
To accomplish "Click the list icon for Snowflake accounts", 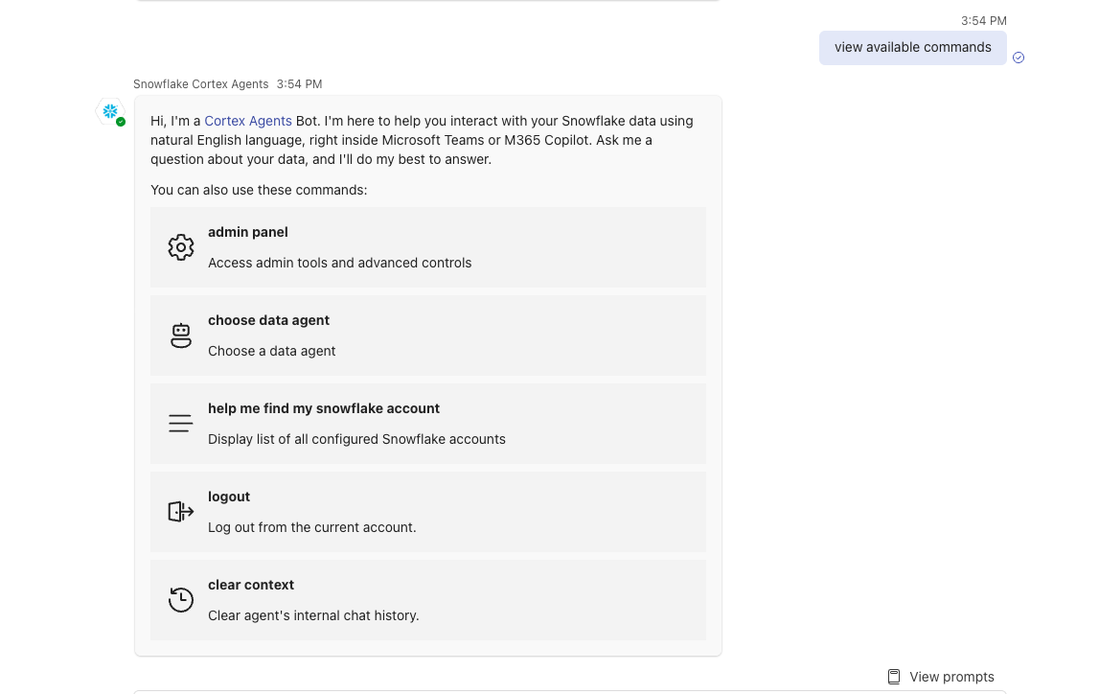I will tap(181, 424).
